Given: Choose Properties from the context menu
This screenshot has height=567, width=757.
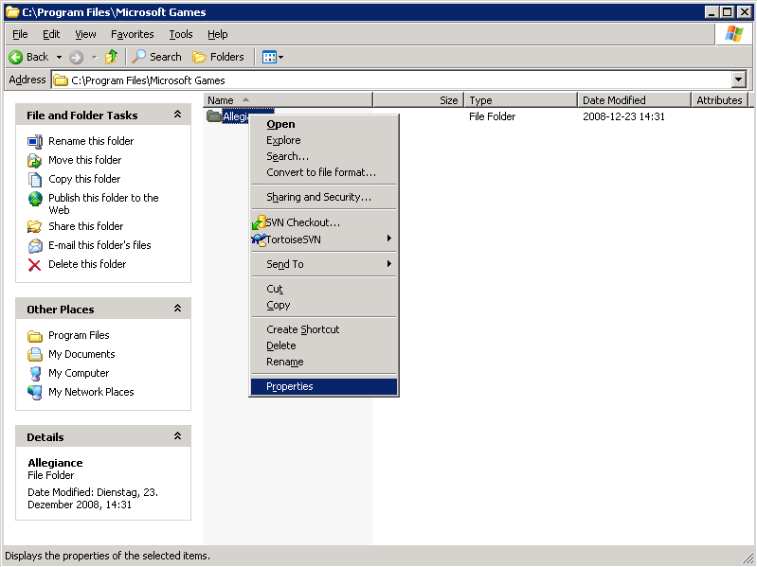Looking at the screenshot, I should coord(289,386).
